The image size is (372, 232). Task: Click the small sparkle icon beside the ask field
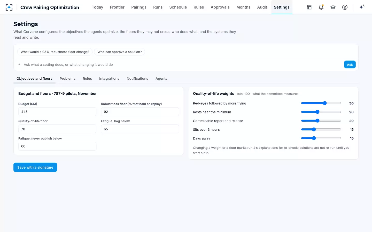19,64
